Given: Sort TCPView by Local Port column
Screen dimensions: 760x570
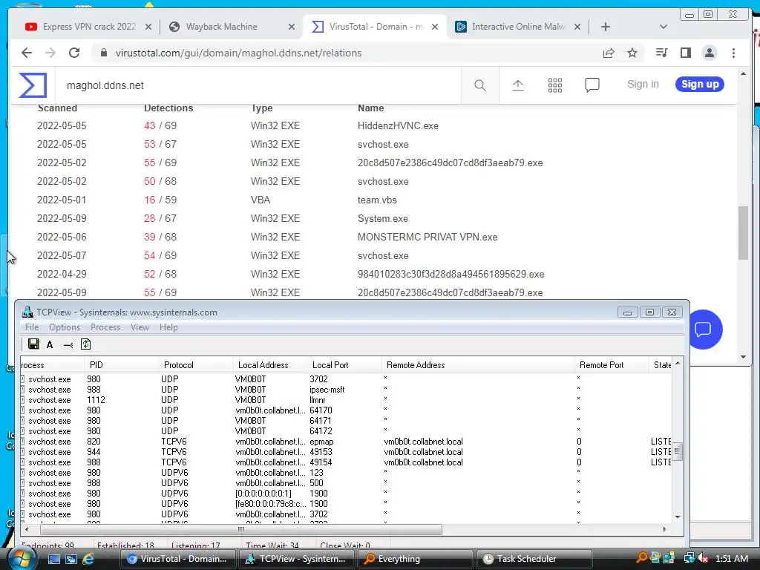Looking at the screenshot, I should pos(344,365).
